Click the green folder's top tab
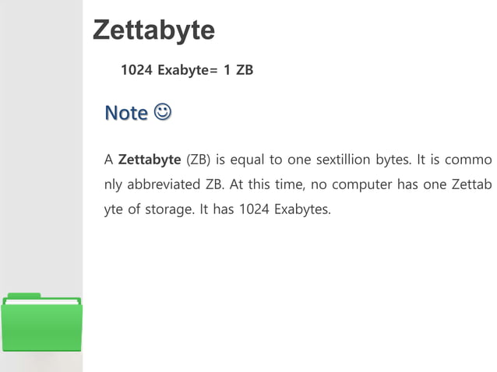This screenshot has height=372, width=497. point(24,296)
